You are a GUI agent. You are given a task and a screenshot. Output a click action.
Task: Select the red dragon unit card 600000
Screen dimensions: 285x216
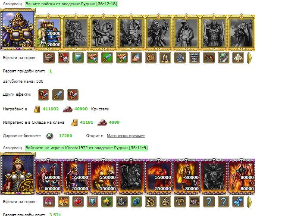48,175
